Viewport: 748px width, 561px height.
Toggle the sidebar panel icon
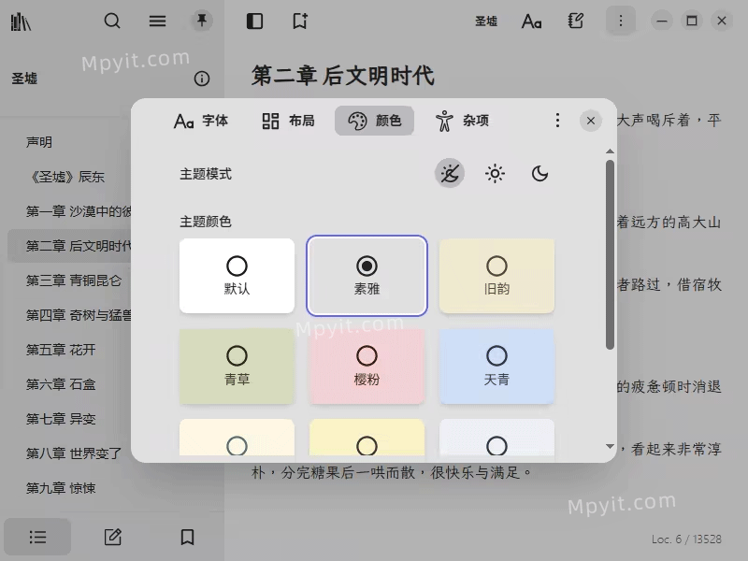(254, 22)
